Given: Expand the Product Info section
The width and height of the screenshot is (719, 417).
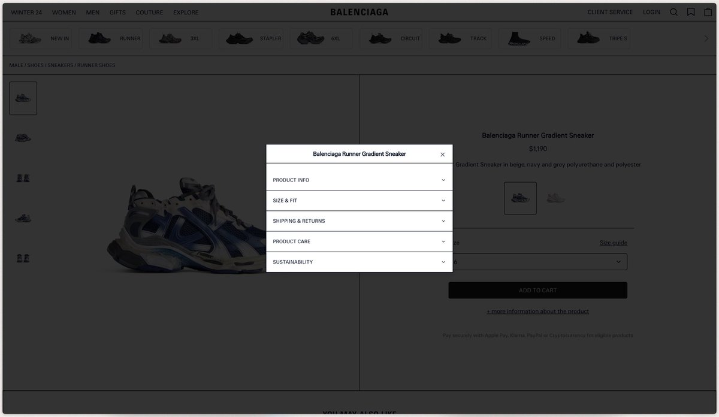Looking at the screenshot, I should pyautogui.click(x=359, y=180).
